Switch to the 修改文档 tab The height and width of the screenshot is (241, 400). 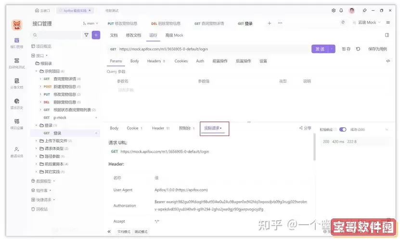tap(133, 35)
